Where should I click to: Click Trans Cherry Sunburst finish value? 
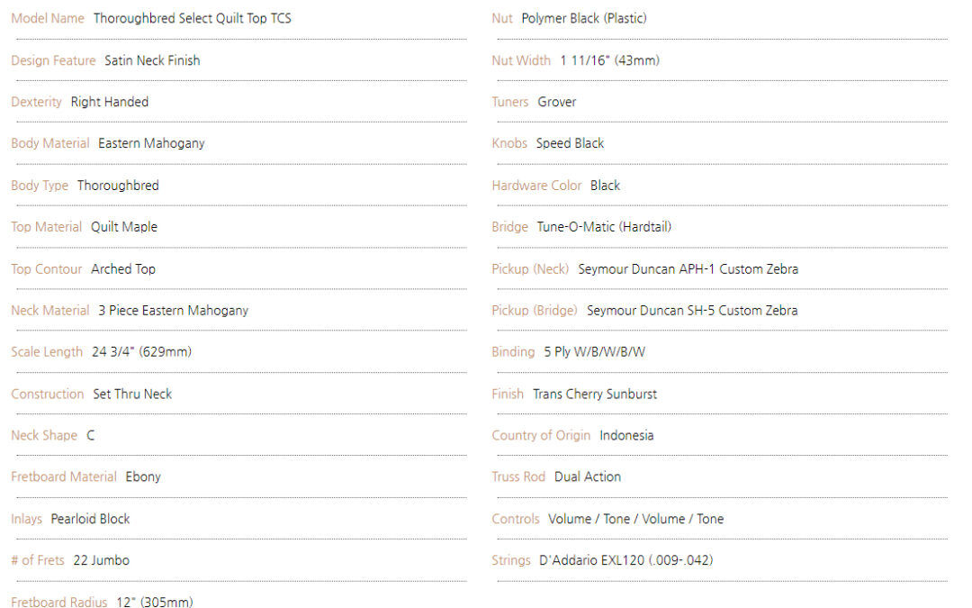pos(595,394)
